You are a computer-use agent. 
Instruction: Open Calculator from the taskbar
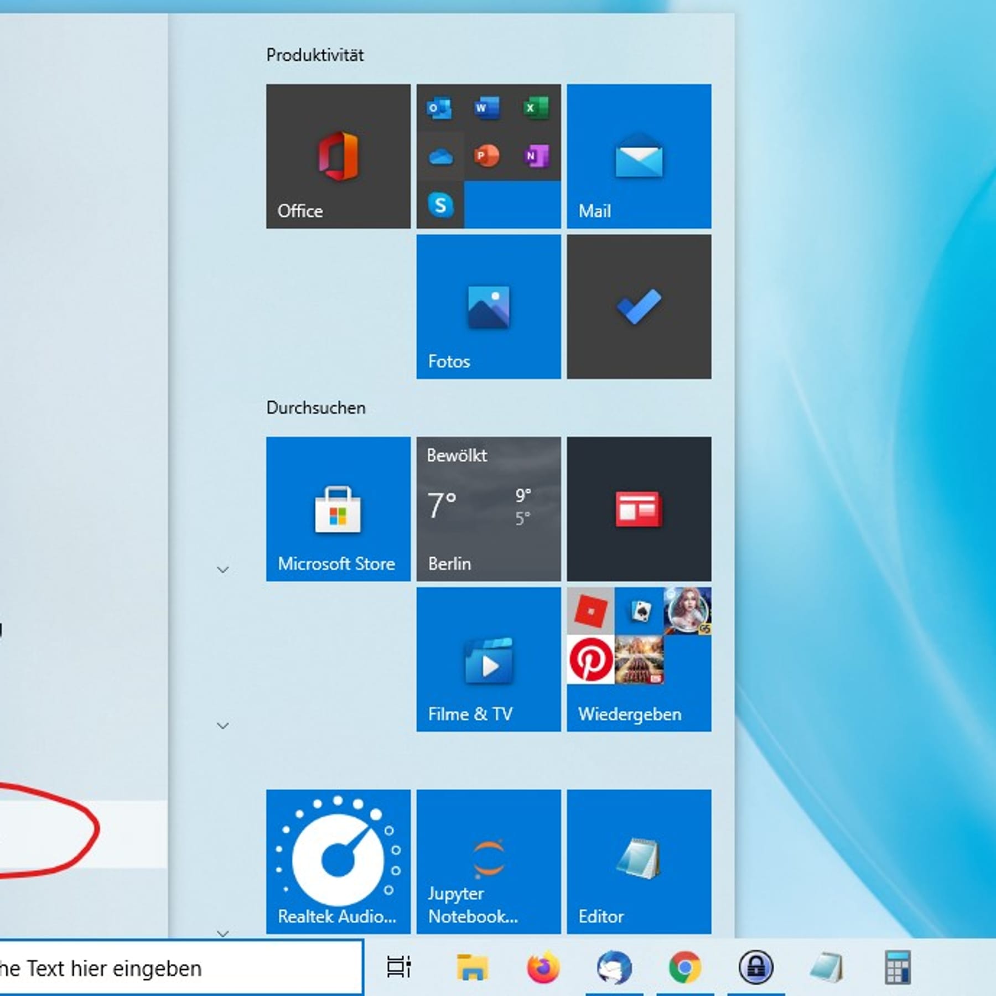(898, 967)
